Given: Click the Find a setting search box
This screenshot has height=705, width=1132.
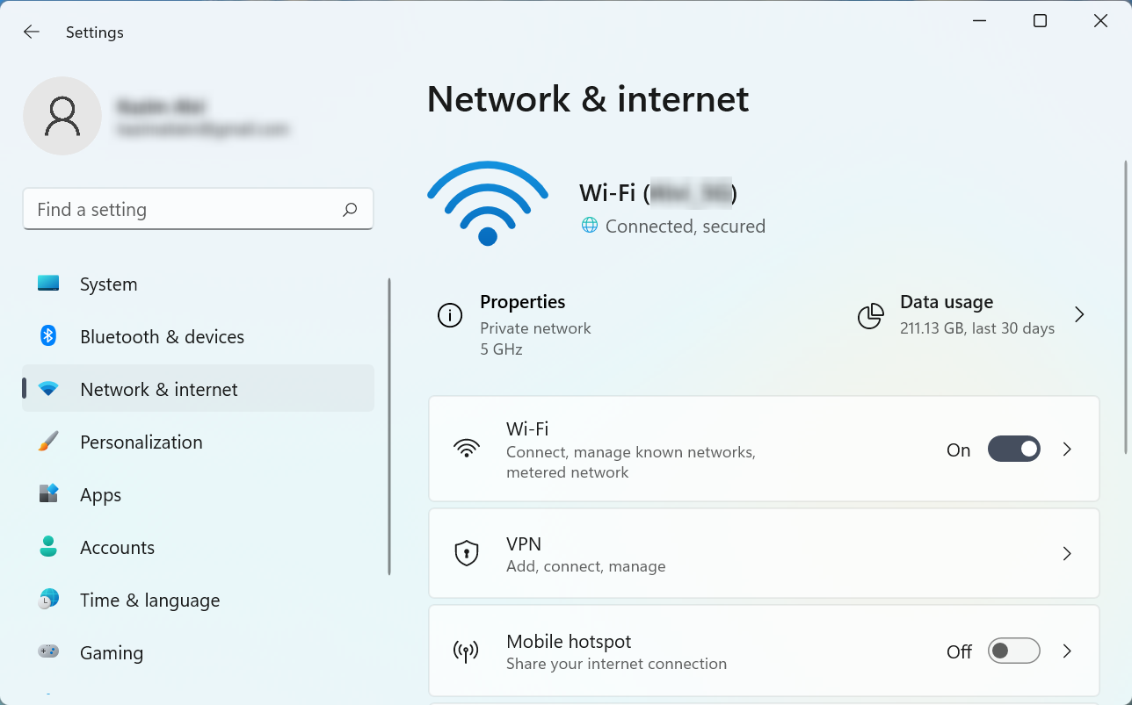Looking at the screenshot, I should point(185,209).
